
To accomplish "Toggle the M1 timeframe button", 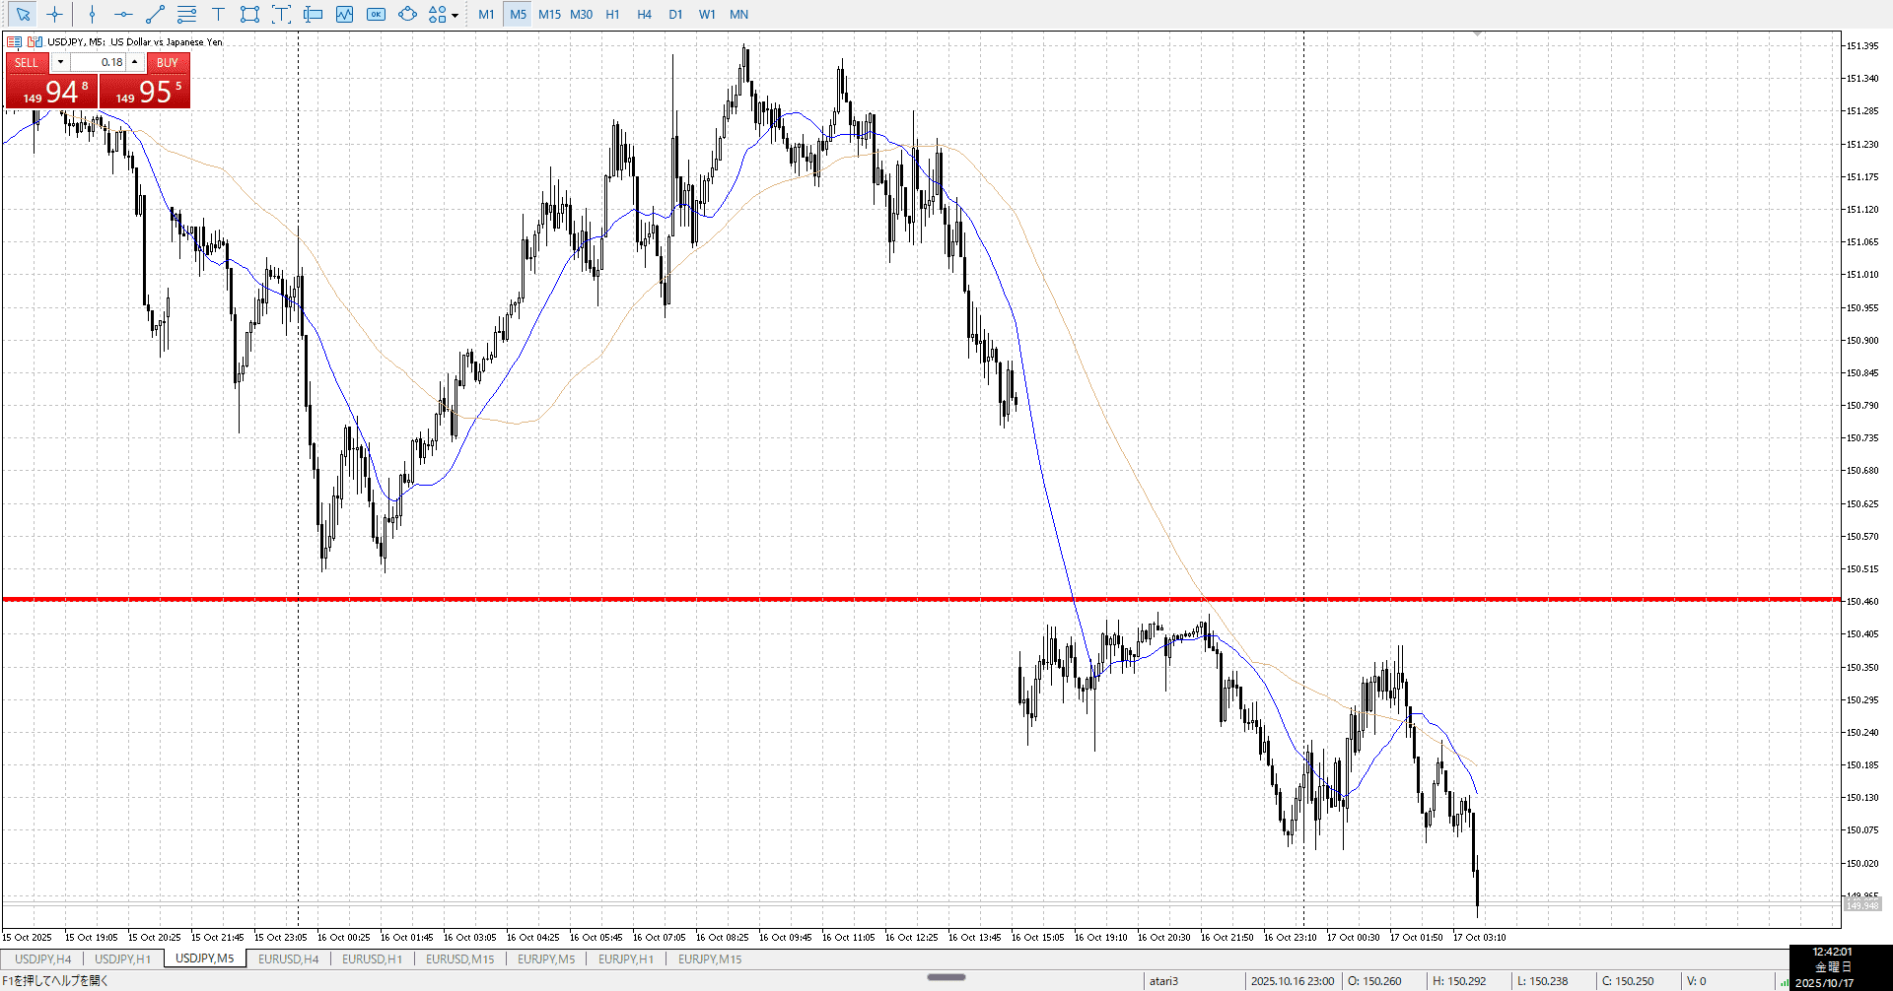I will pos(486,14).
